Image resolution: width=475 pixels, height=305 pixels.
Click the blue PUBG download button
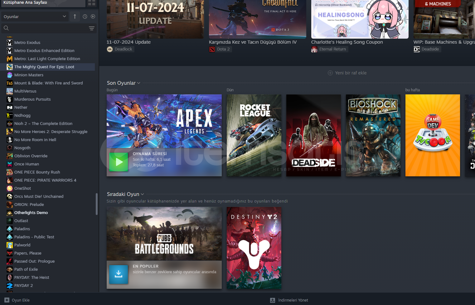pos(119,274)
